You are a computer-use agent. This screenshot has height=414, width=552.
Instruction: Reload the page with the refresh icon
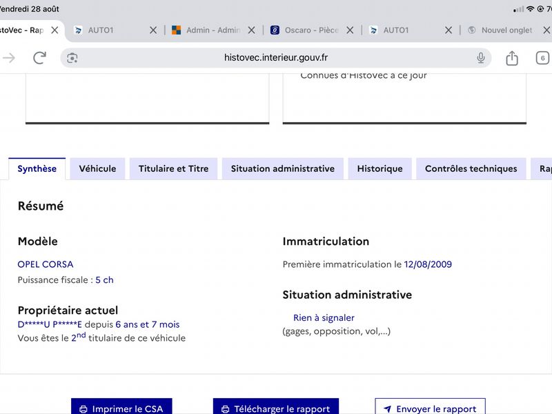coord(39,58)
